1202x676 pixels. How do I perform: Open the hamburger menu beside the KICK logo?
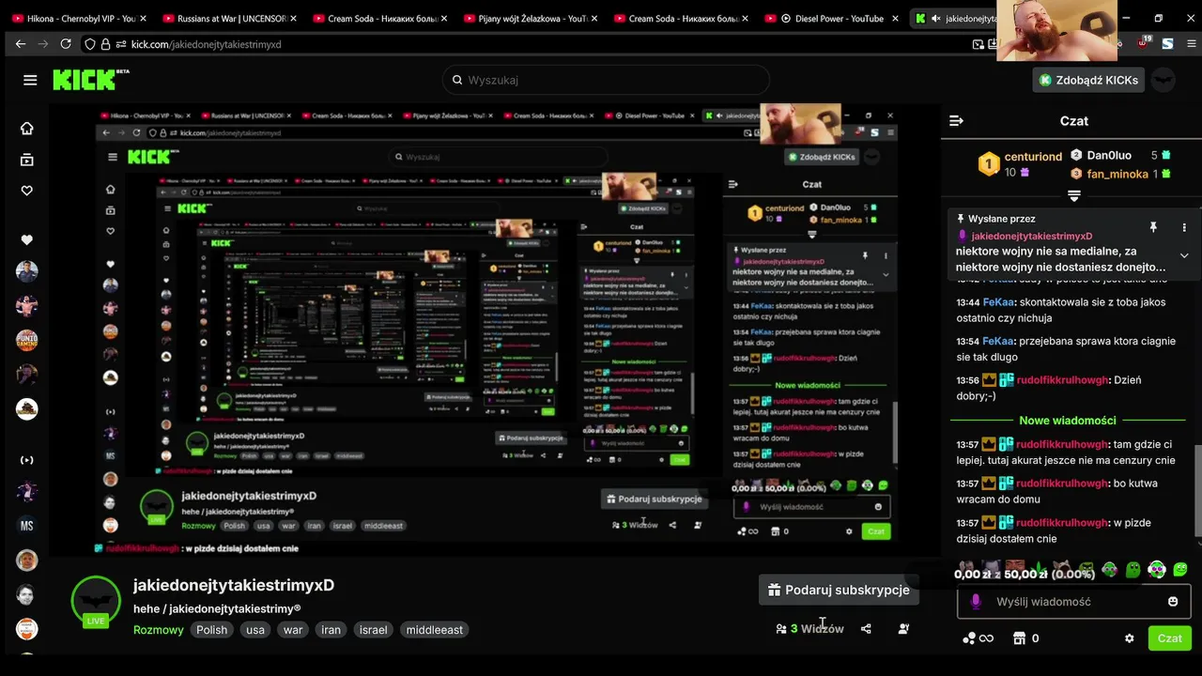pos(30,80)
